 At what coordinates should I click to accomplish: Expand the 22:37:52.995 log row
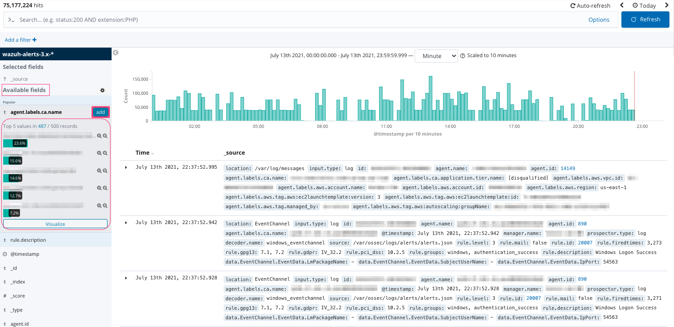(x=126, y=168)
